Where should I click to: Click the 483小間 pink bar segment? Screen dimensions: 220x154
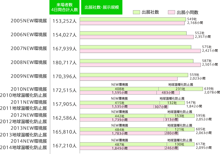168,92
